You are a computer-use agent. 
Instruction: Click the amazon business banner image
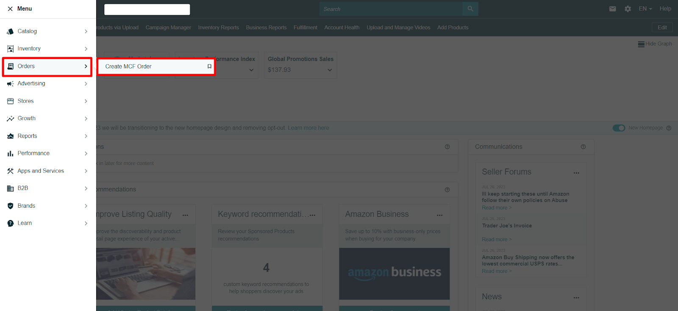point(395,274)
